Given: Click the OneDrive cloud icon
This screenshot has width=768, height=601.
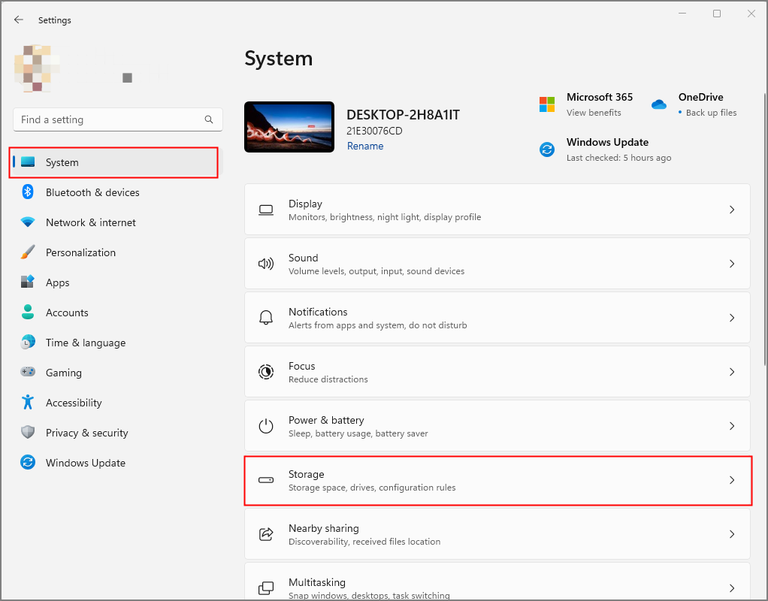Looking at the screenshot, I should click(x=659, y=104).
